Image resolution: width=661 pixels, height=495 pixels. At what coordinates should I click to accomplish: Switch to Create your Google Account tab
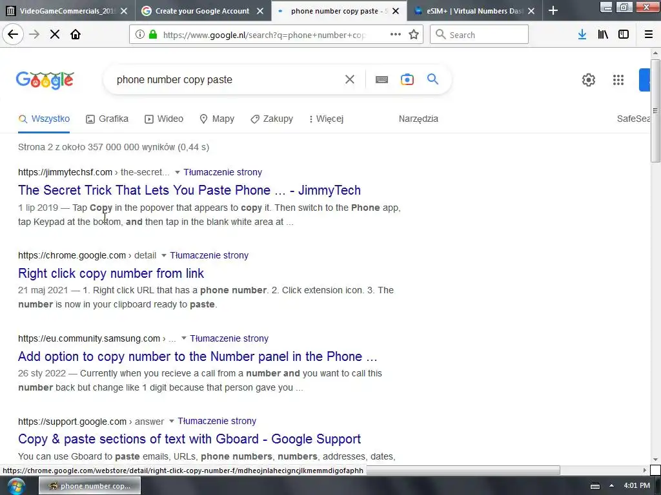coord(202,11)
